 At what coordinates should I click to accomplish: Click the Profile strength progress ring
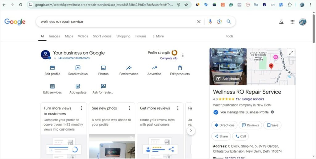[174, 53]
